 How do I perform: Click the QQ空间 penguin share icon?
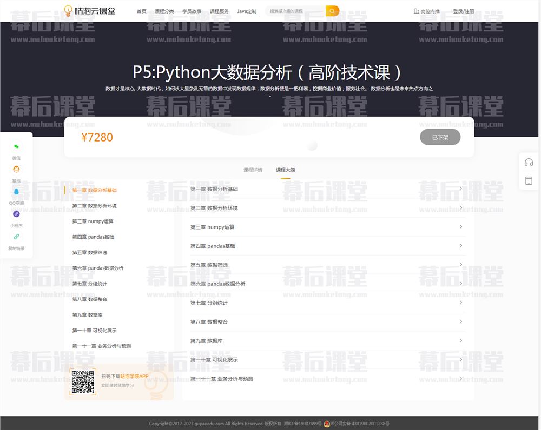(x=16, y=192)
